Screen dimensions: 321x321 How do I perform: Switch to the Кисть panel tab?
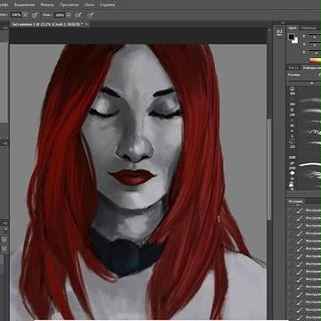click(293, 68)
